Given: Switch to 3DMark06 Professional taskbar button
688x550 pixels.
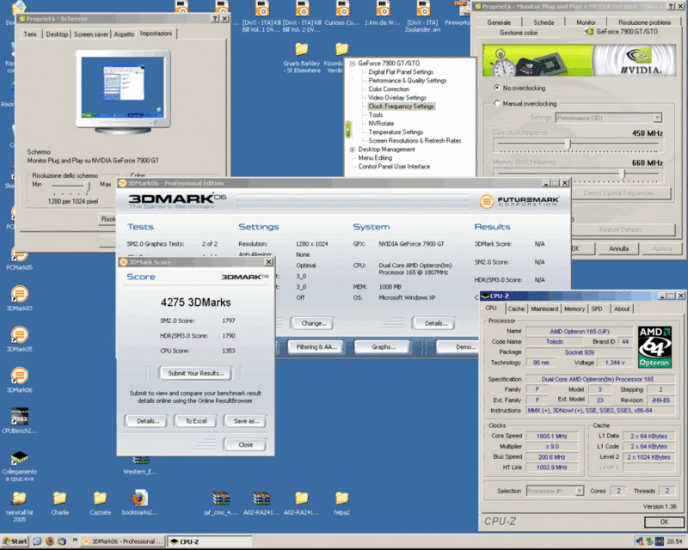Looking at the screenshot, I should click(123, 541).
